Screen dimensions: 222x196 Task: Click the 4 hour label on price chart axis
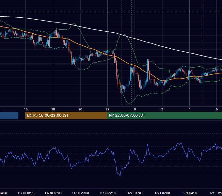point(189,109)
